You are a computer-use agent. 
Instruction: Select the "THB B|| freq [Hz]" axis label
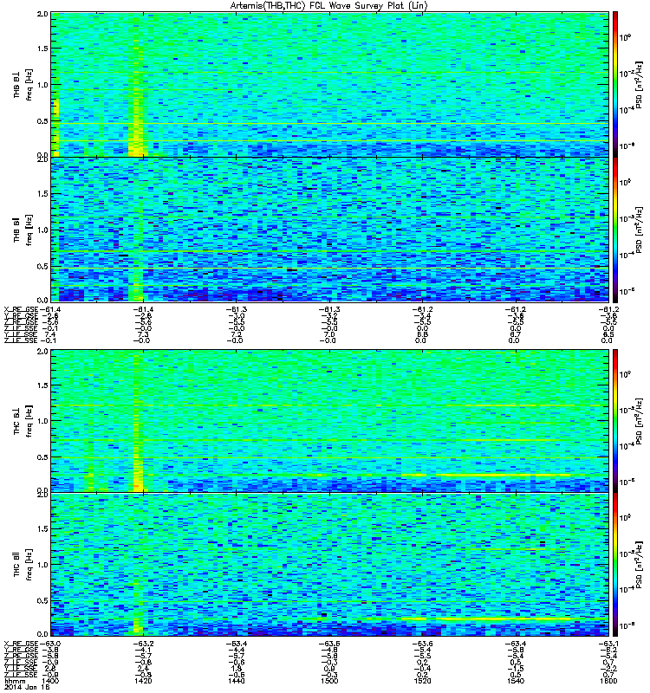pyautogui.click(x=23, y=230)
